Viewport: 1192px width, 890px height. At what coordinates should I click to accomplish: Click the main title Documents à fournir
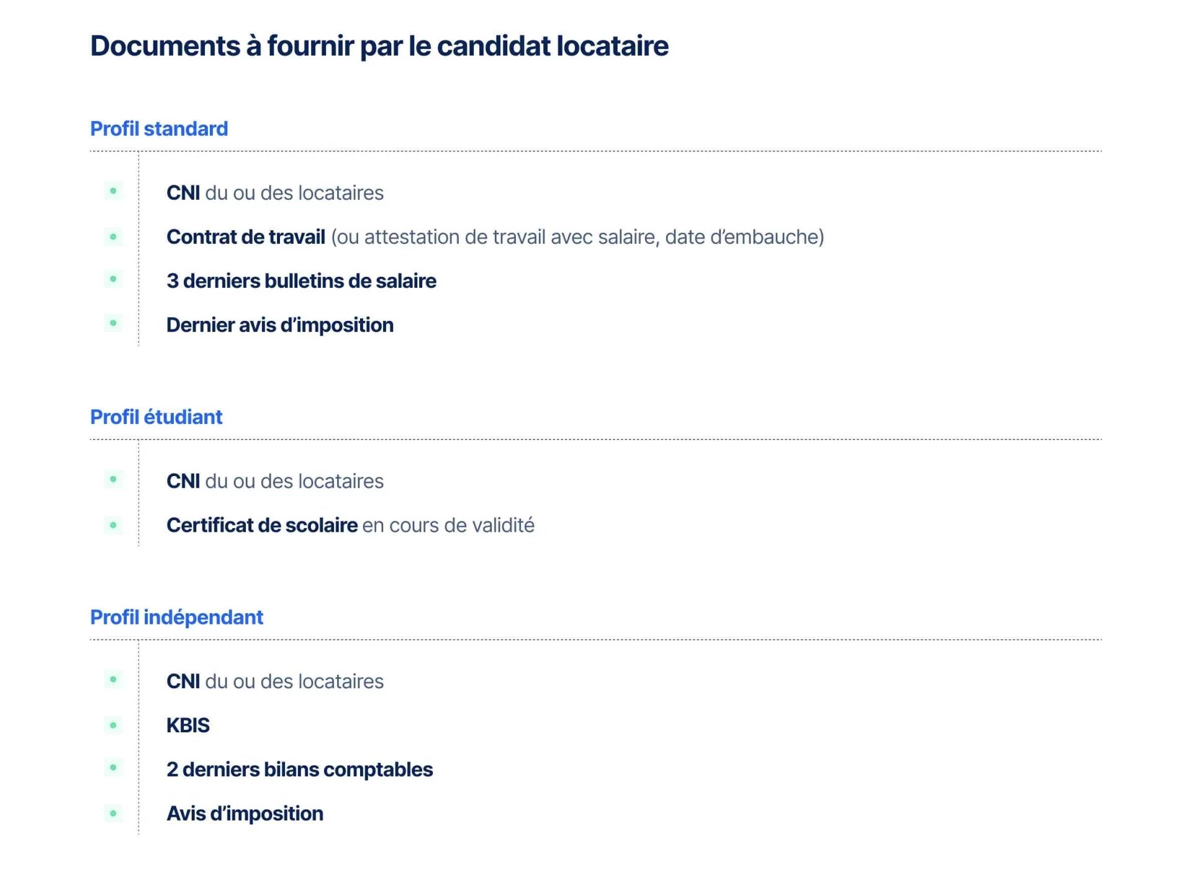tap(379, 46)
